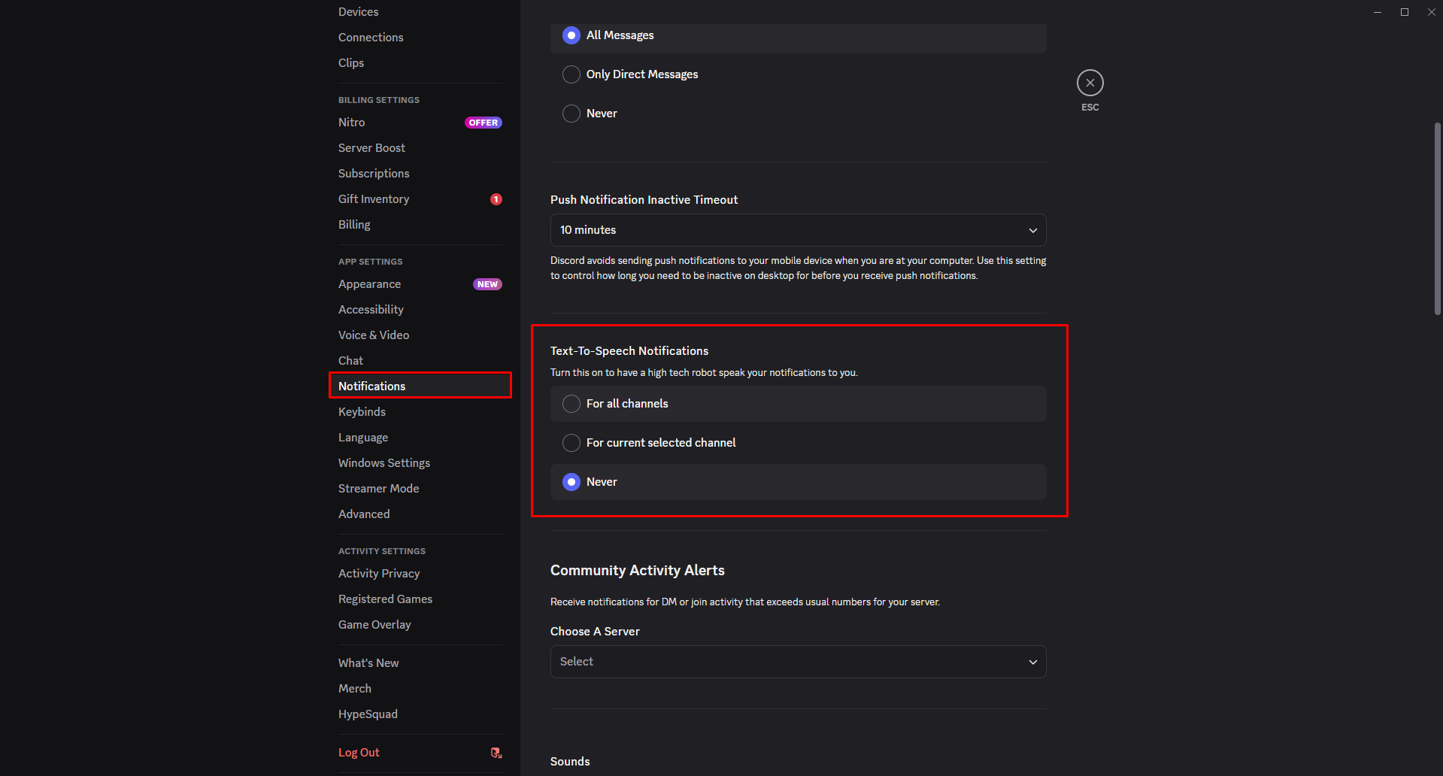
Task: Open the Push Notification Inactive Timeout dropdown
Action: (797, 229)
